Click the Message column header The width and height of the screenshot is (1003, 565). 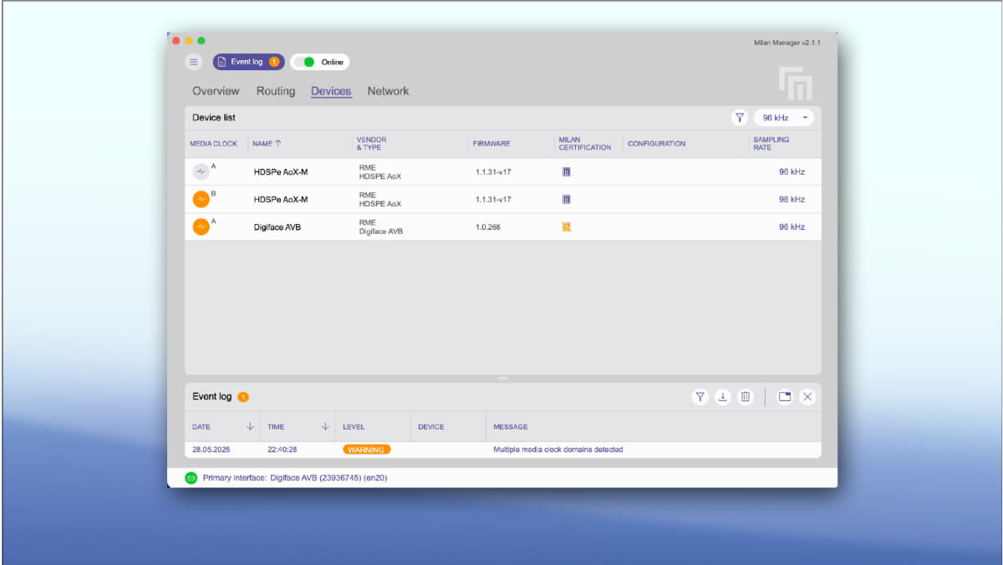pos(511,427)
